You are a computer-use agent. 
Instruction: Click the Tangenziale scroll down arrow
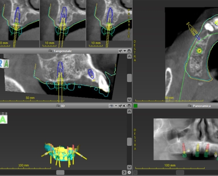point(129,100)
